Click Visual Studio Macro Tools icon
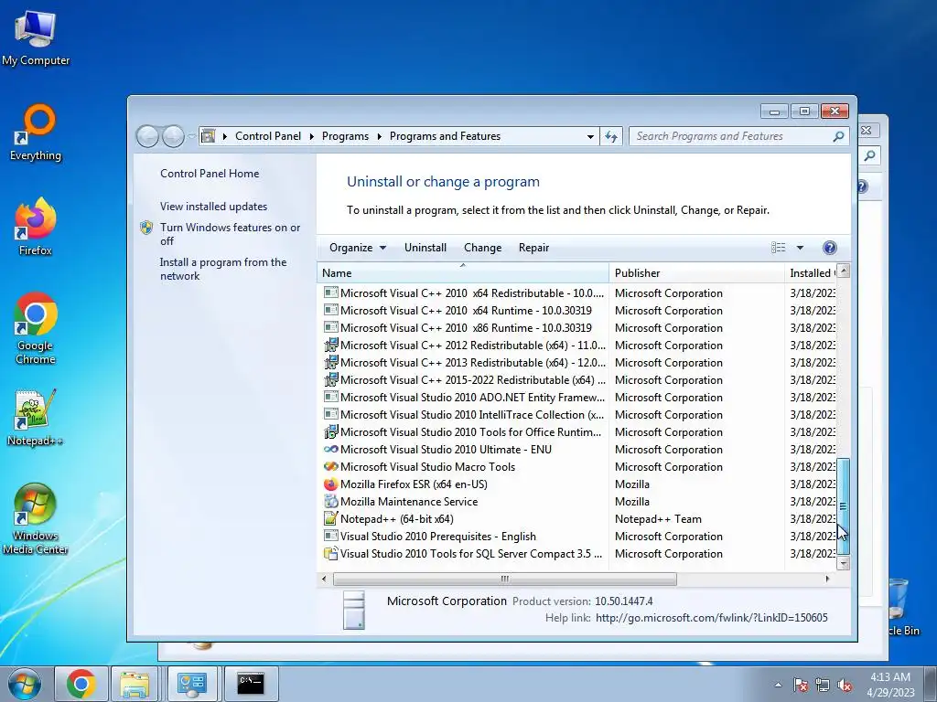This screenshot has height=702, width=937. click(x=330, y=467)
